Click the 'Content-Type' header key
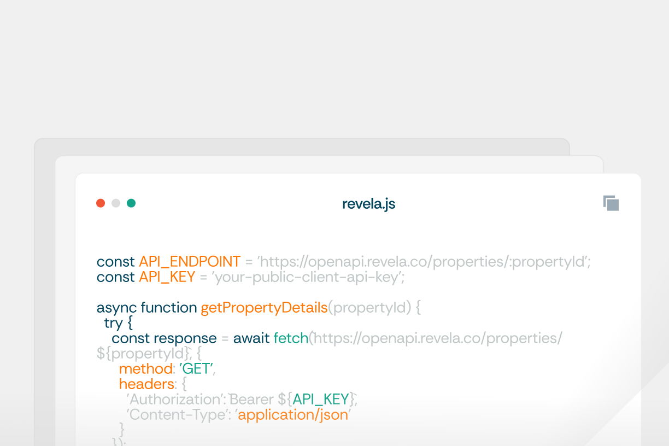This screenshot has height=446, width=669. (x=178, y=414)
